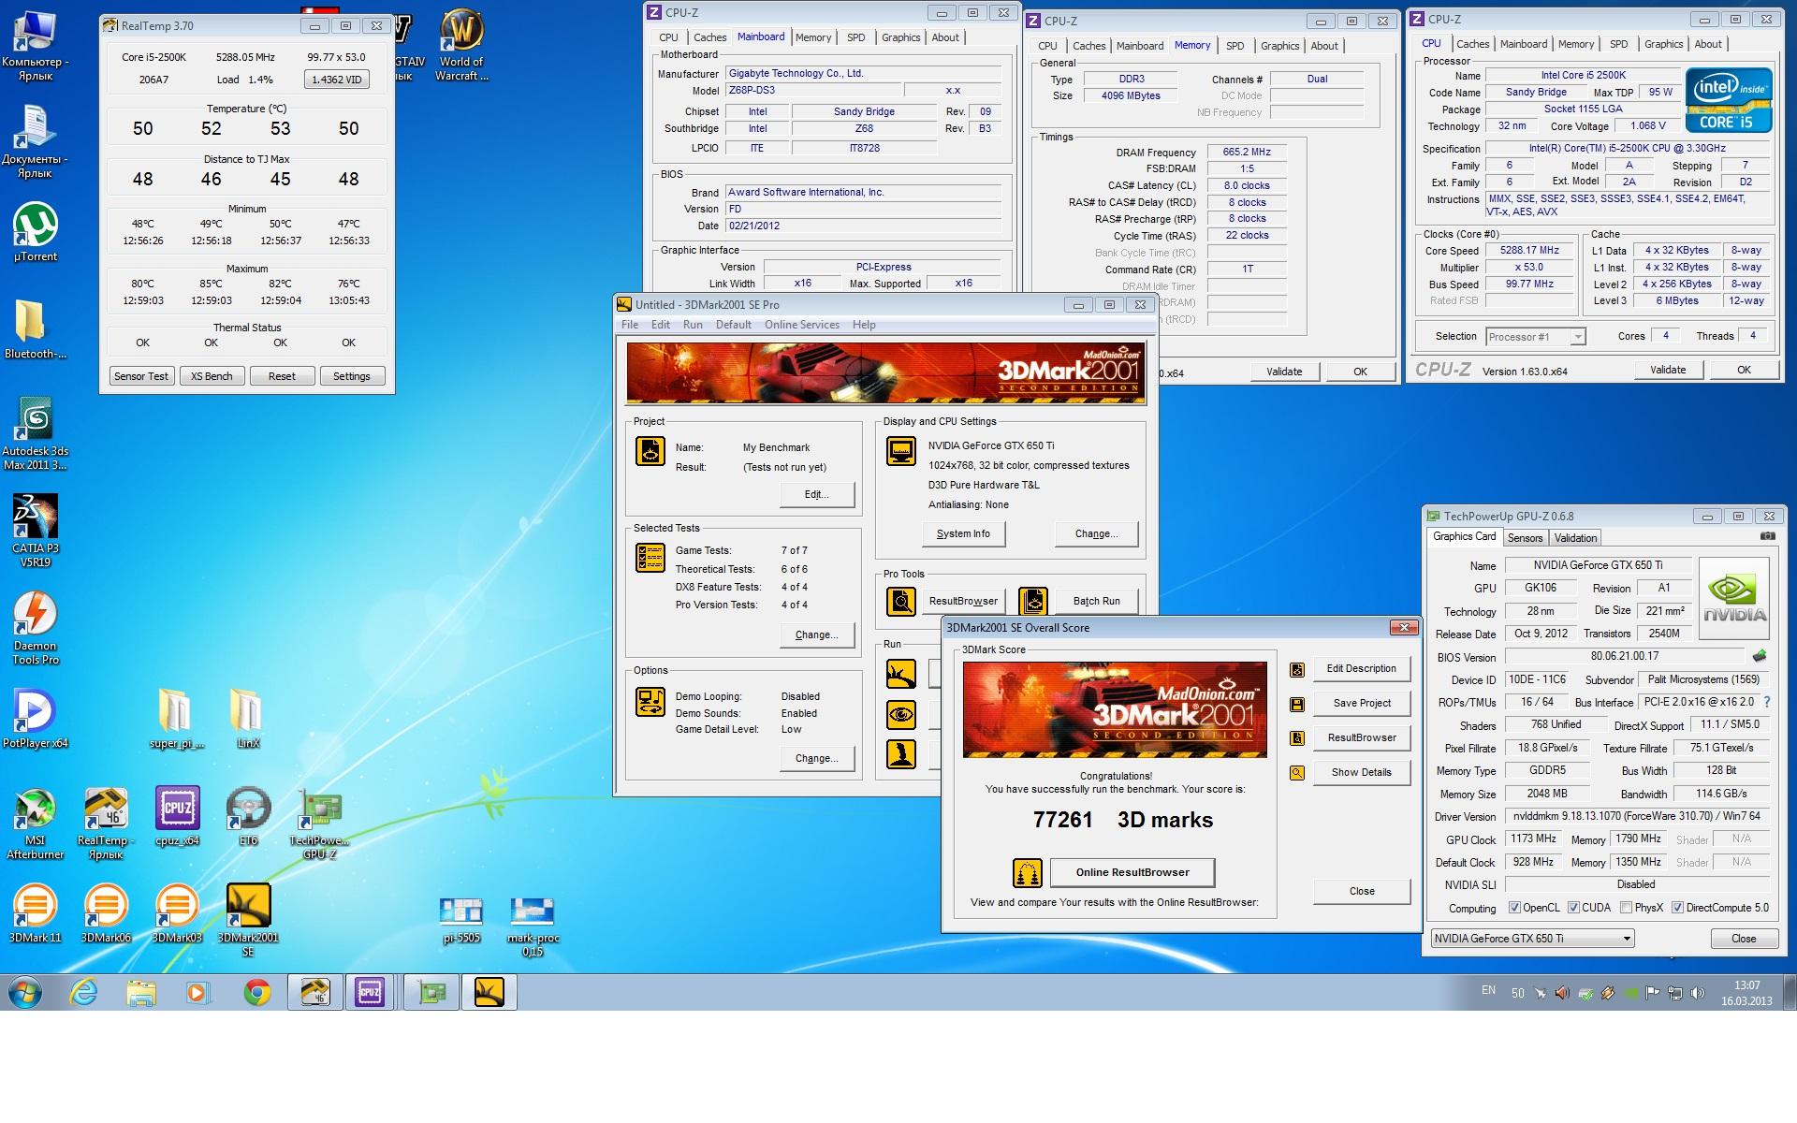Image resolution: width=1797 pixels, height=1123 pixels.
Task: Click the GPU-Z Name field
Action: (x=1598, y=565)
